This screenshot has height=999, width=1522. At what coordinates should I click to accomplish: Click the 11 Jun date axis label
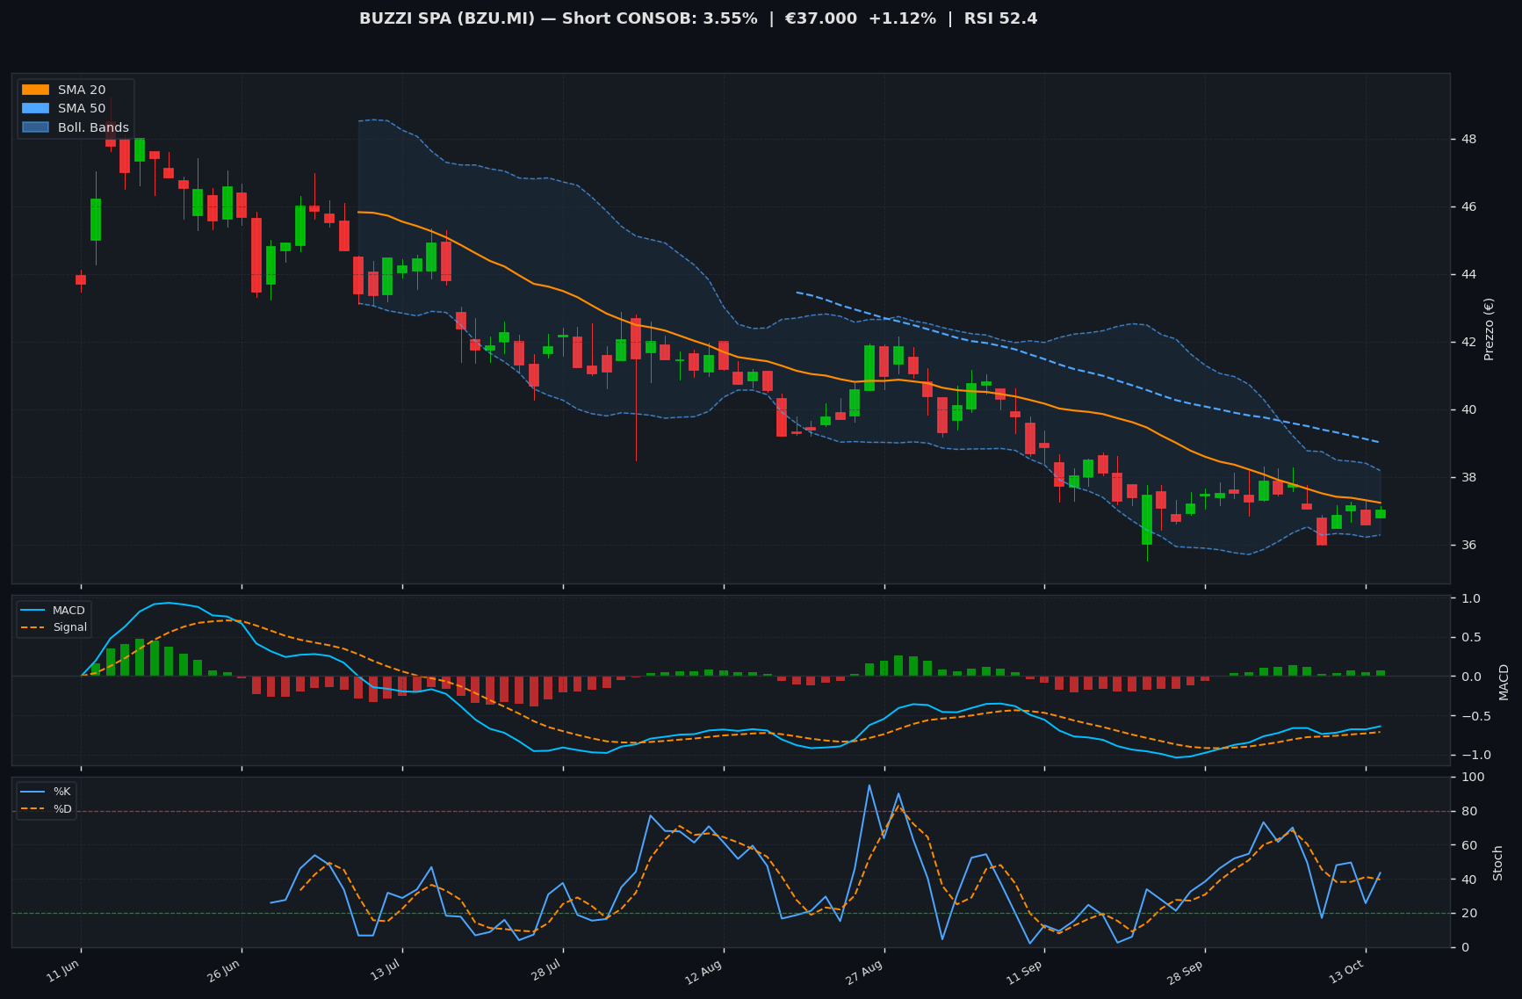64,970
